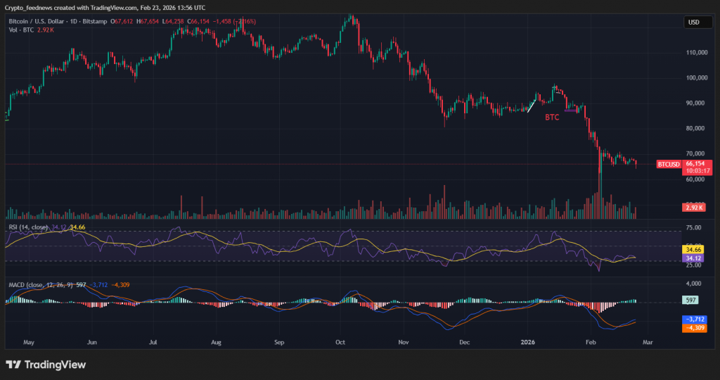Click the Jun label on time axis
This screenshot has height=380, width=720.
click(x=92, y=342)
